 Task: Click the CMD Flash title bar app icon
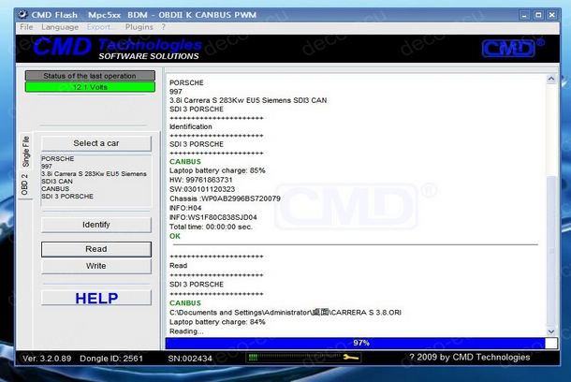click(x=23, y=15)
